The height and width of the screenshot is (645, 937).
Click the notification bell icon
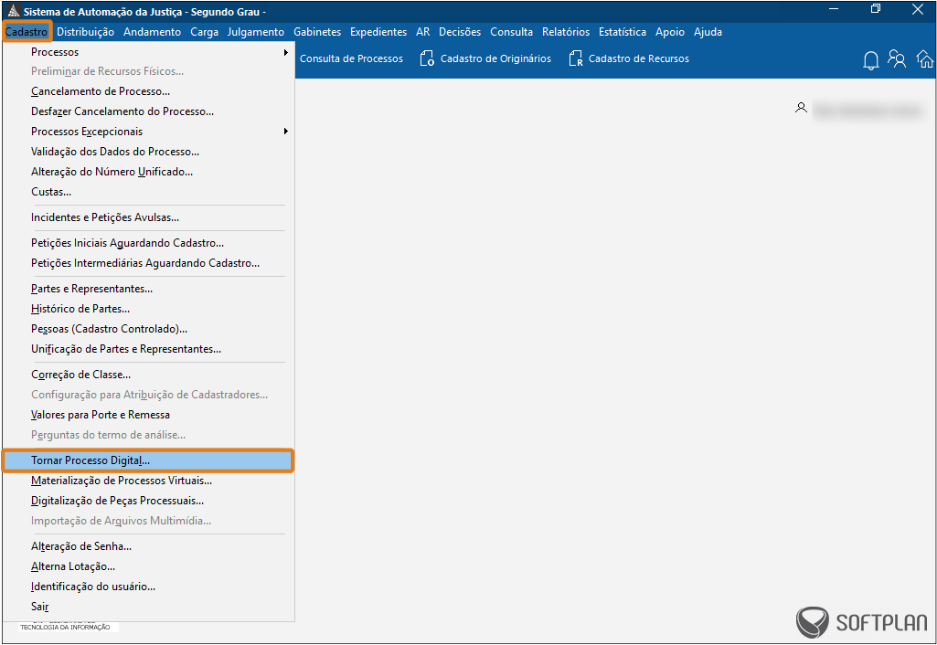[870, 59]
